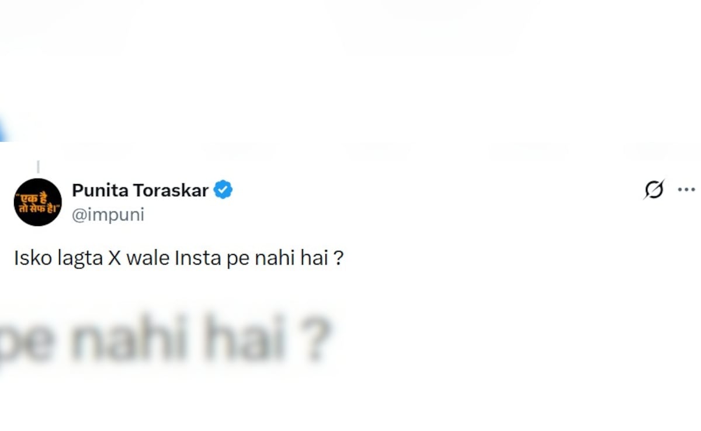Click the blurred action row below the top post
Image resolution: width=701 pixels, height=431 pixels.
[x=350, y=151]
